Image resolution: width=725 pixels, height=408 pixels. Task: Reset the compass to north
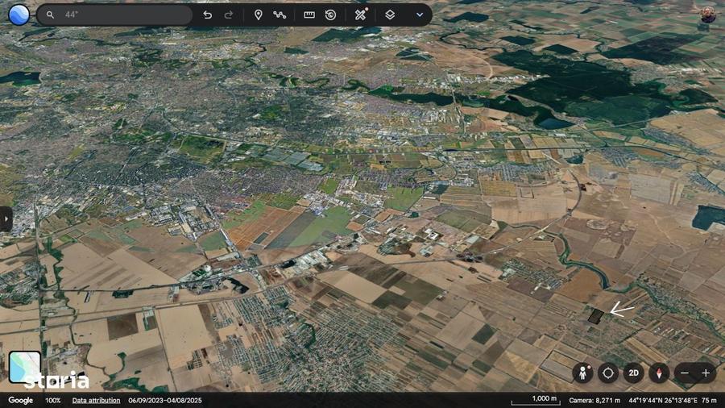[659, 373]
